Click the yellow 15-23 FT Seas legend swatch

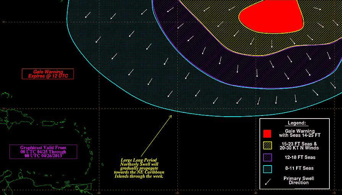(x=267, y=146)
